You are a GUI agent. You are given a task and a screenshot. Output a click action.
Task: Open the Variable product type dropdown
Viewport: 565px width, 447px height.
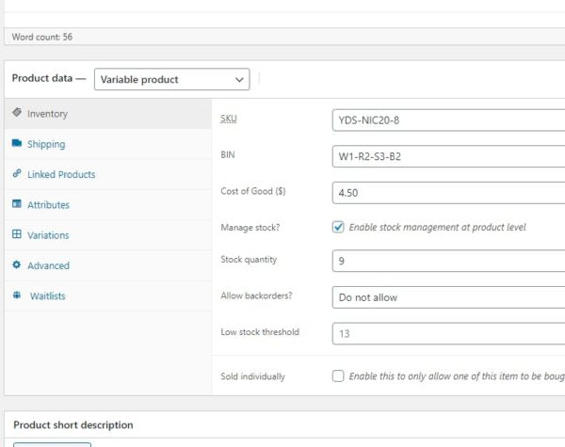pyautogui.click(x=172, y=80)
